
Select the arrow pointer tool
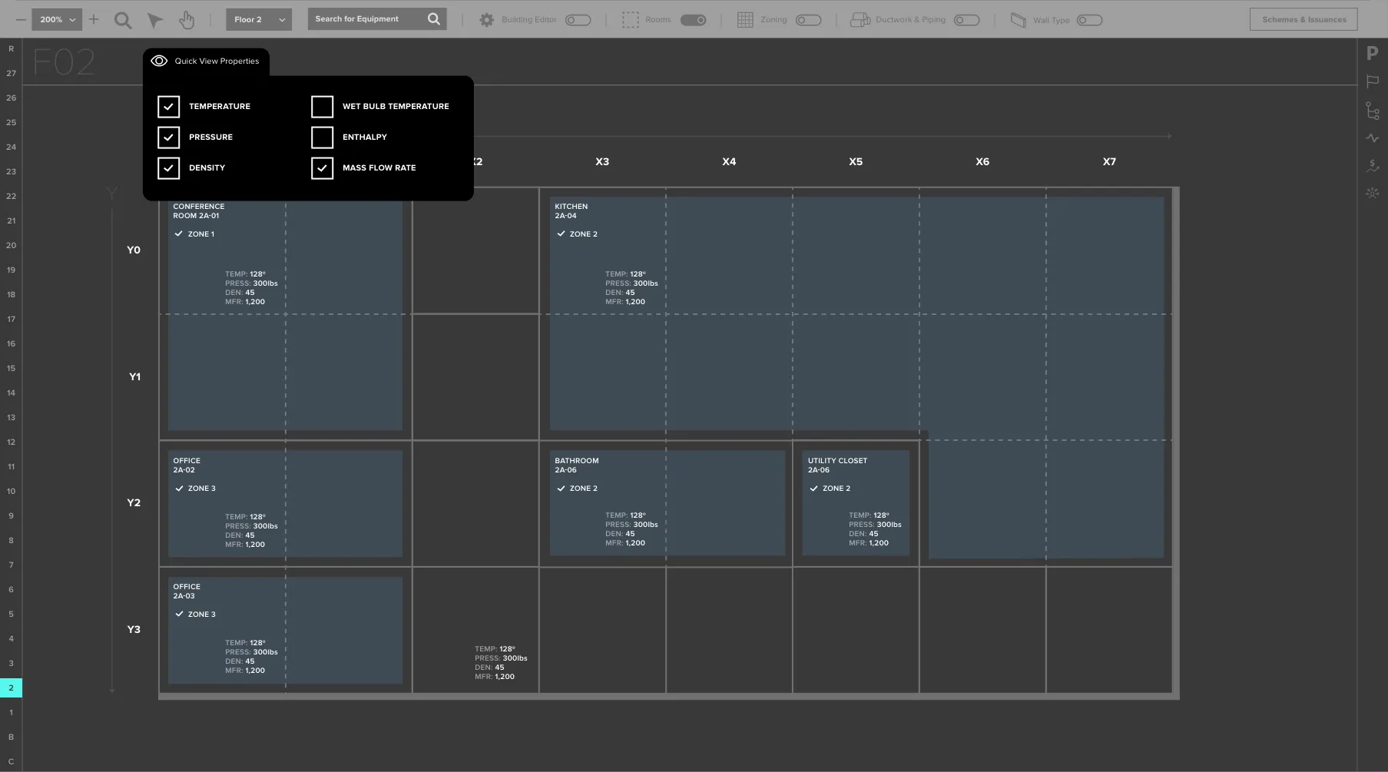pos(155,20)
